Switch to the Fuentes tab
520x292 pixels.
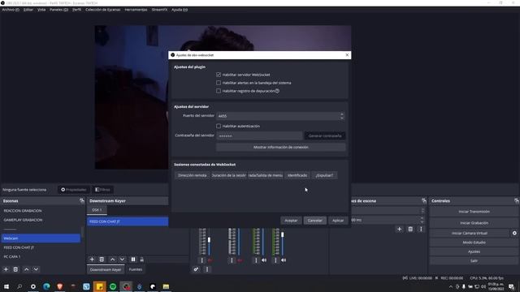pyautogui.click(x=136, y=269)
